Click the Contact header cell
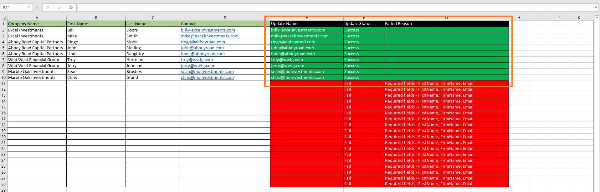 point(225,24)
